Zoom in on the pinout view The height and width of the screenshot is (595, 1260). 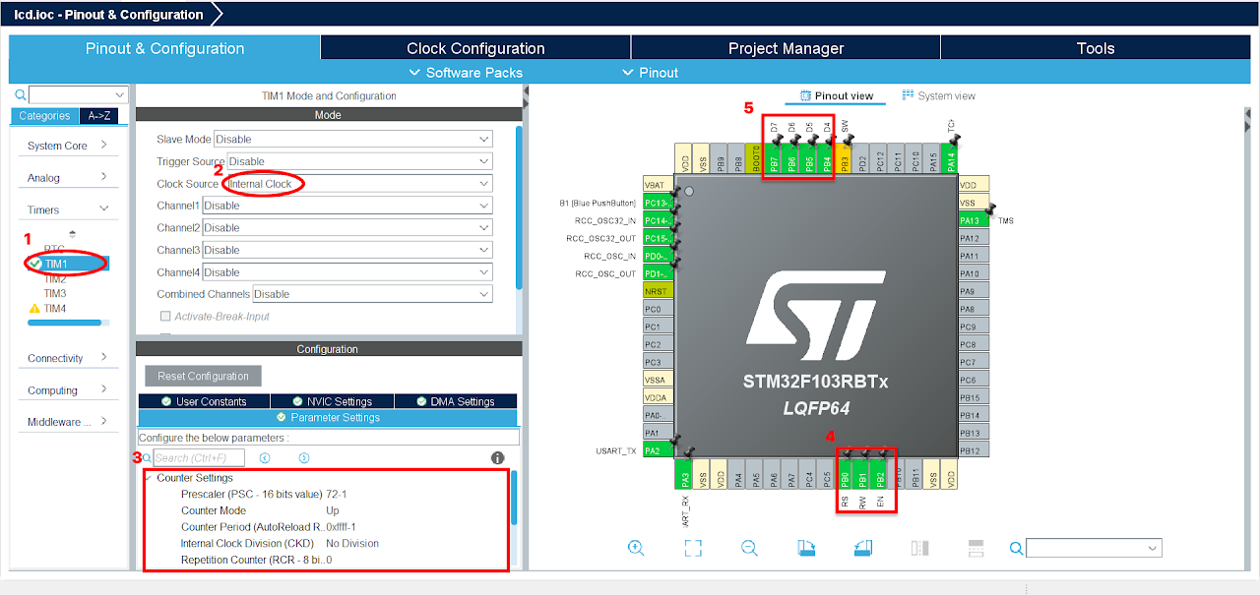[x=636, y=548]
